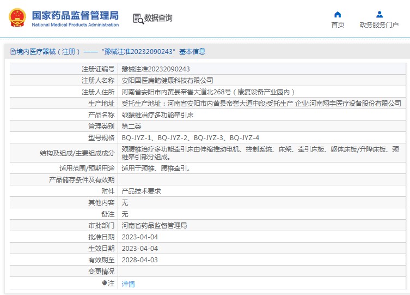The image size is (410, 295).
Task: Open the 政务服务门户 portal link text
Action: click(x=379, y=25)
